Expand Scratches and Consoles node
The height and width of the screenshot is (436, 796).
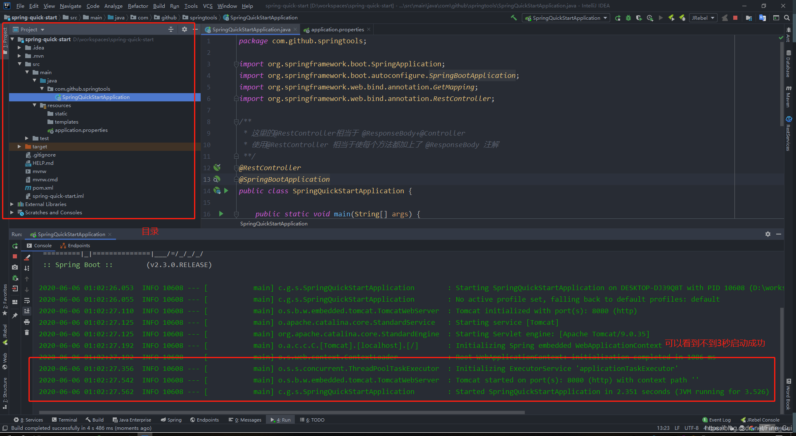tap(12, 212)
